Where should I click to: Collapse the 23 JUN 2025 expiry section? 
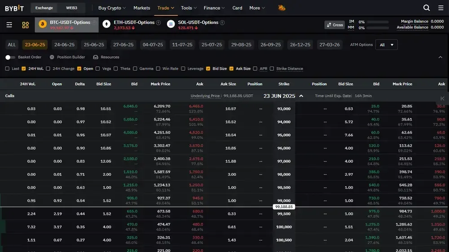click(x=301, y=96)
